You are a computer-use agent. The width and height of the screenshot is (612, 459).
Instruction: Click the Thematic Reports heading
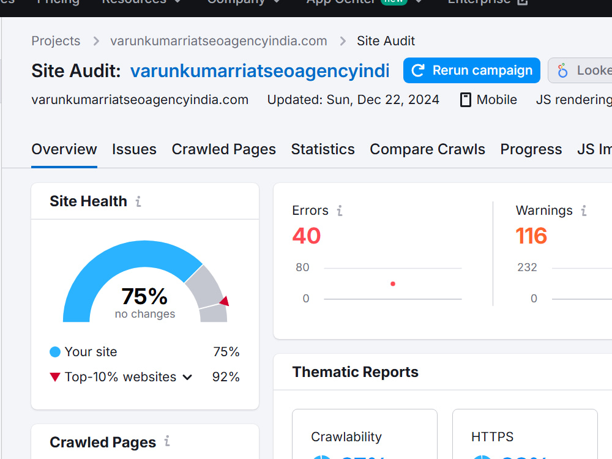coord(355,372)
